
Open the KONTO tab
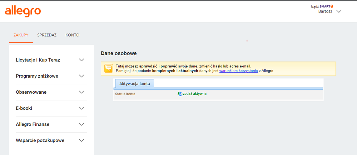pos(72,35)
